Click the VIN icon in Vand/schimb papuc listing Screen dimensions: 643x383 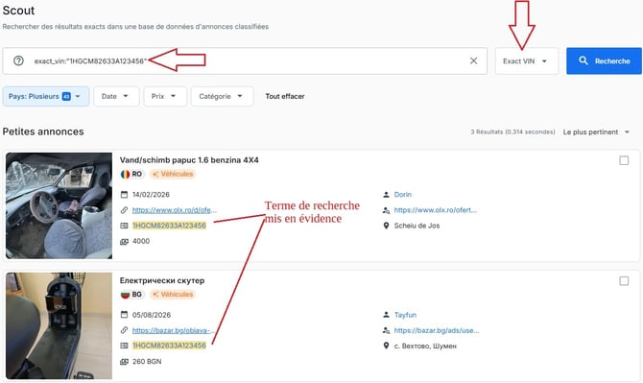tap(124, 226)
